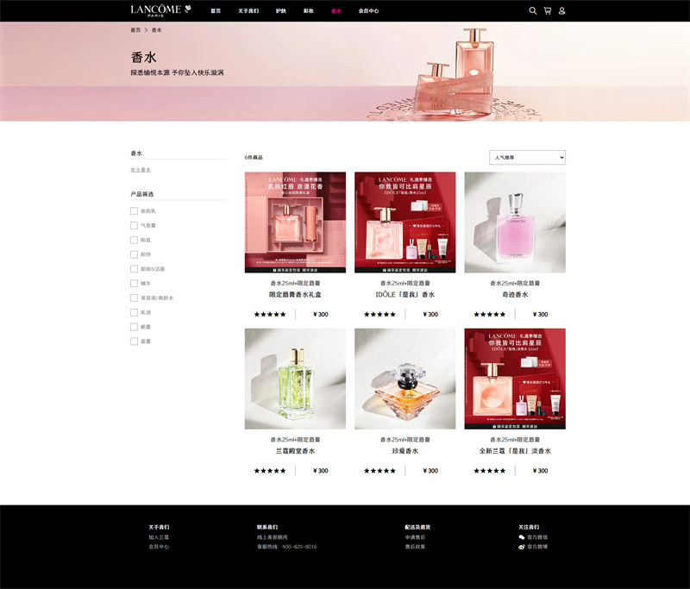Tick the 面霜 filter checkbox
Screen dimensions: 690x589
point(135,341)
